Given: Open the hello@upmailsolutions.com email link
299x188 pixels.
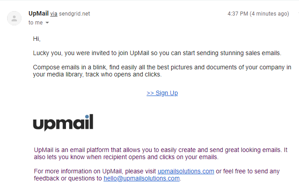Looking at the screenshot, I should tap(142, 178).
